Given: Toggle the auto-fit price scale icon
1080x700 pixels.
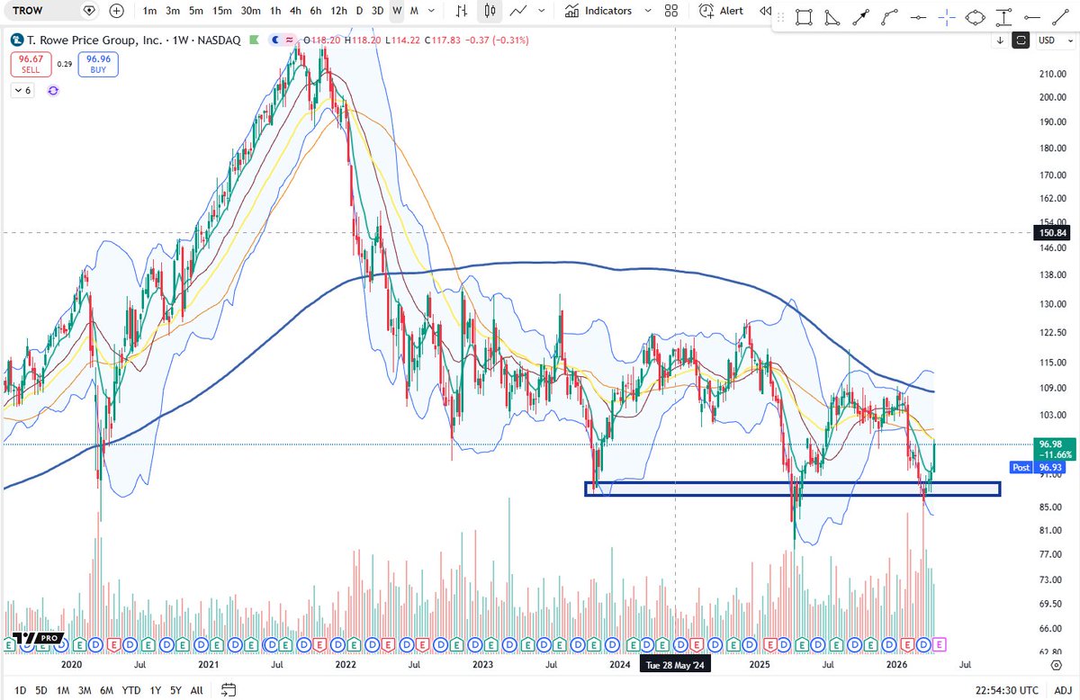Looking at the screenshot, I should coord(1021,40).
